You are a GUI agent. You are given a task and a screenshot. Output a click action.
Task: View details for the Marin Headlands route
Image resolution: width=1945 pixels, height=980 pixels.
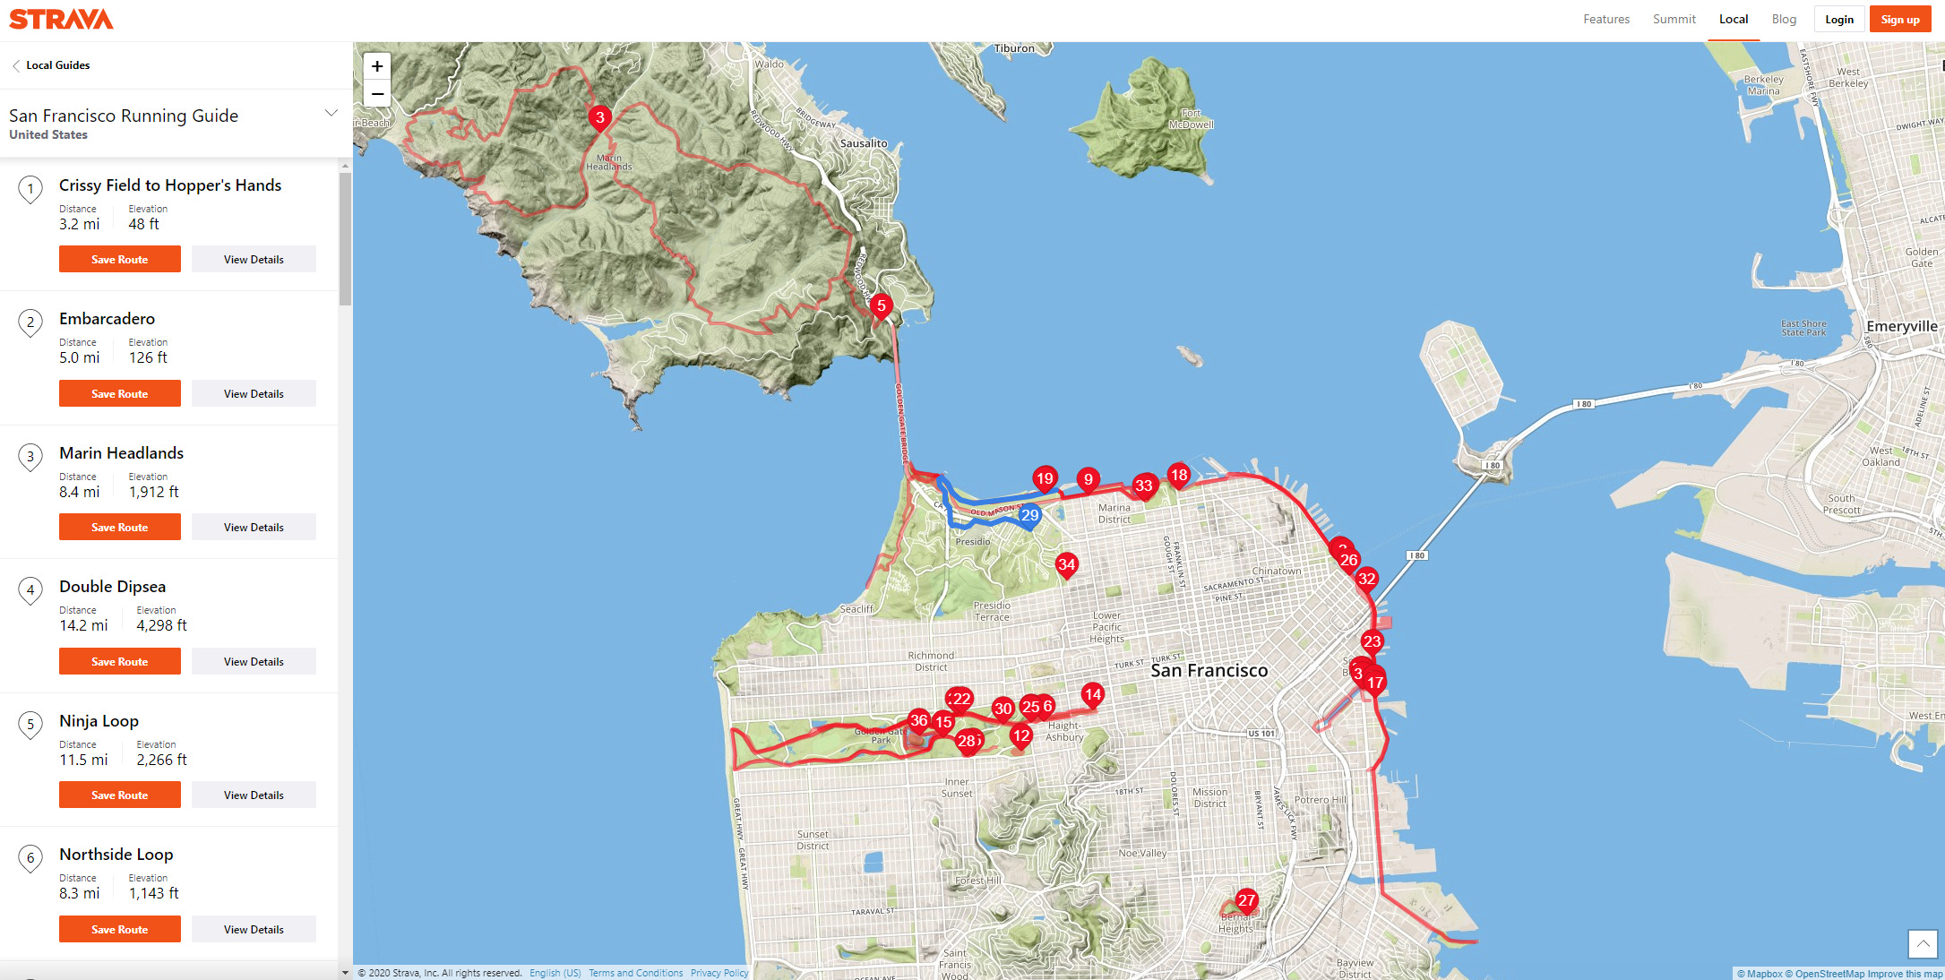click(x=254, y=528)
